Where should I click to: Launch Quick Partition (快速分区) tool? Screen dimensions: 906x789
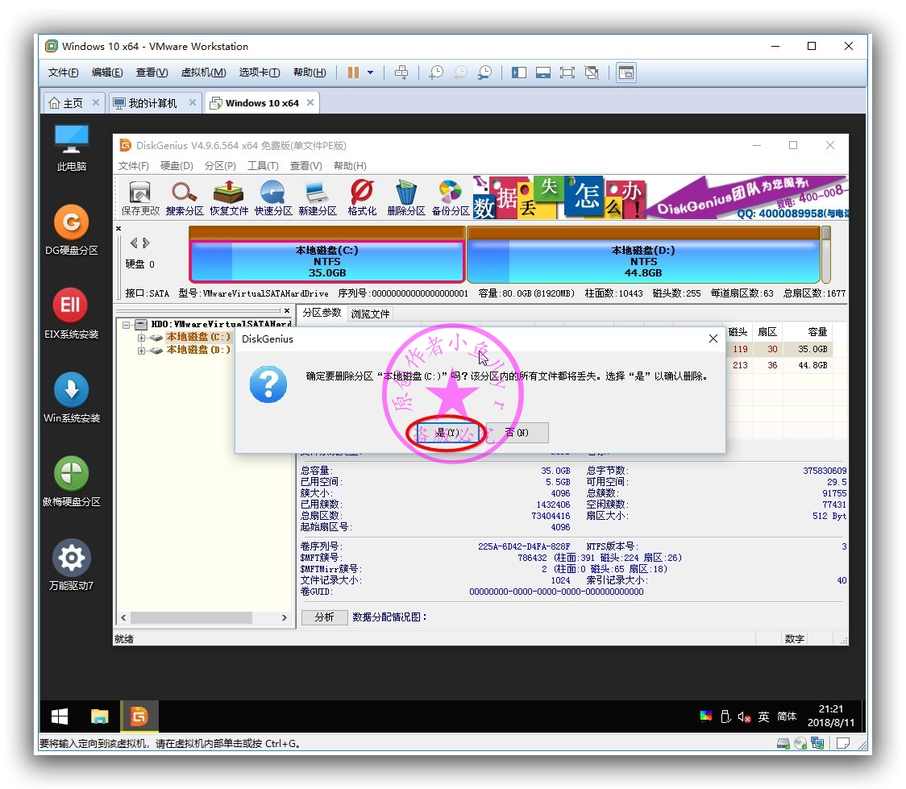(273, 197)
